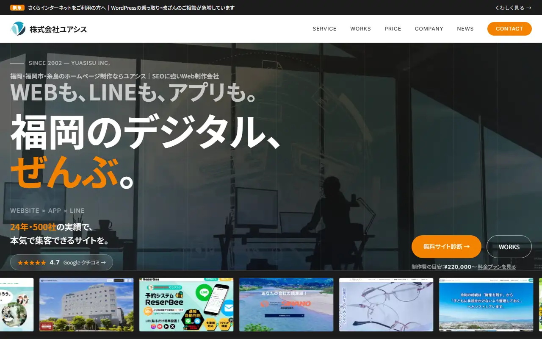Open the あなたの会社の積算部 river thumbnail
542x339 pixels.
[286, 305]
